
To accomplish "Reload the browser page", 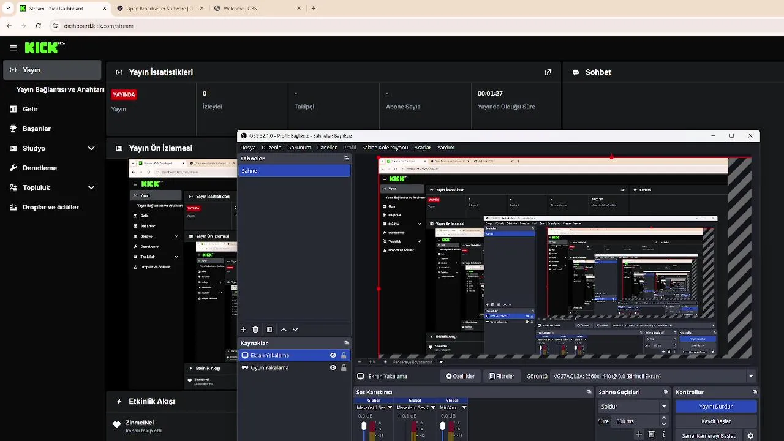I will [38, 26].
